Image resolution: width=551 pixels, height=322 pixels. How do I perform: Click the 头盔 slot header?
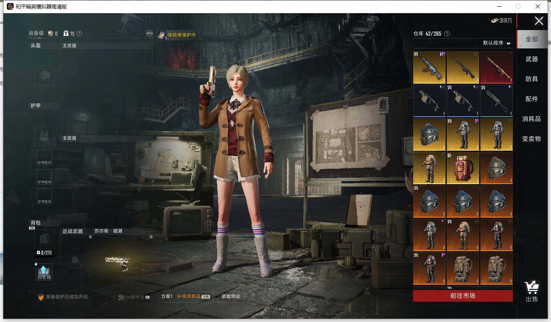point(36,45)
